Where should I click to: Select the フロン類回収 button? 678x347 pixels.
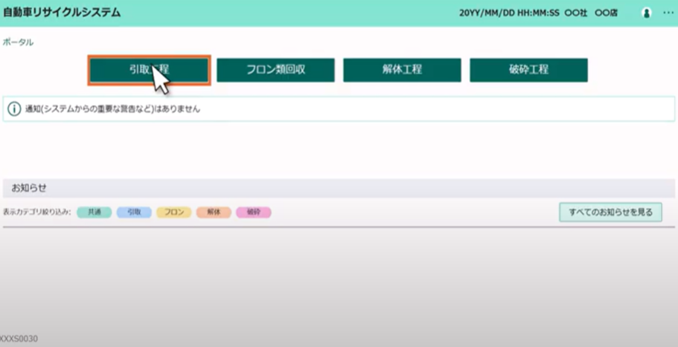click(275, 70)
